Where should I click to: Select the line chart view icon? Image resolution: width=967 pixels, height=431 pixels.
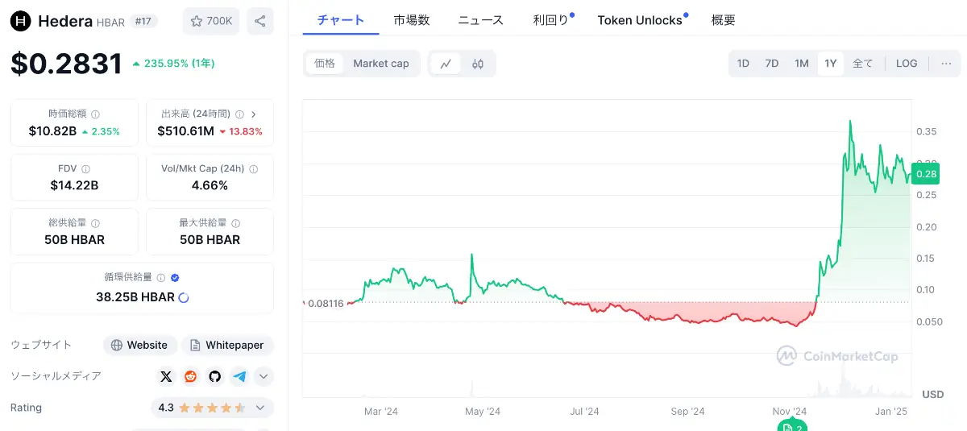pyautogui.click(x=446, y=64)
